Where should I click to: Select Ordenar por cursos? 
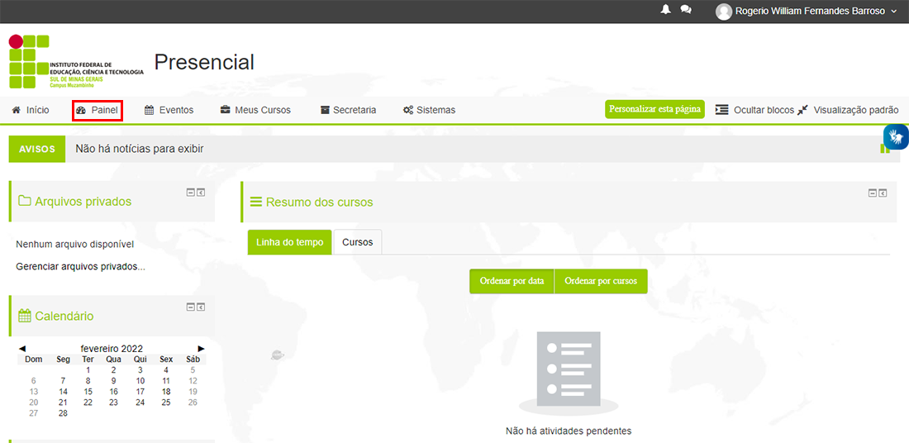click(x=601, y=281)
